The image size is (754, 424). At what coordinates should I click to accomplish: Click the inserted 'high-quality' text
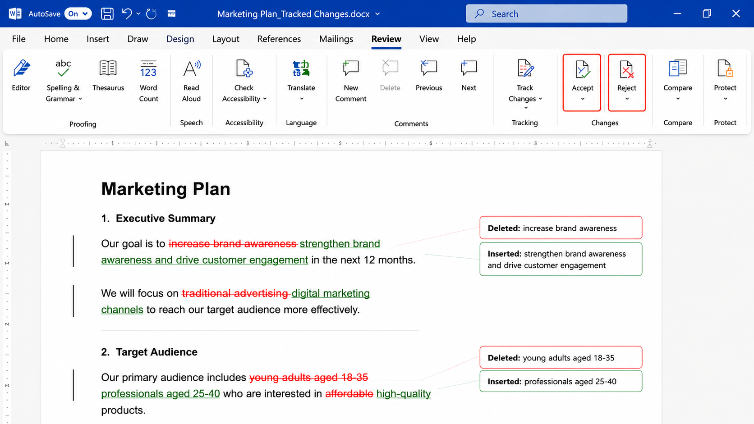pos(404,394)
